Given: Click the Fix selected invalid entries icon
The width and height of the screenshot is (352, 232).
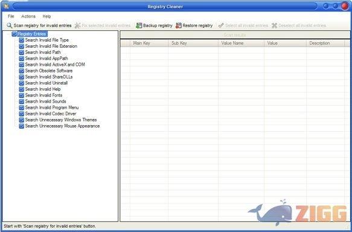Looking at the screenshot, I should coord(77,25).
